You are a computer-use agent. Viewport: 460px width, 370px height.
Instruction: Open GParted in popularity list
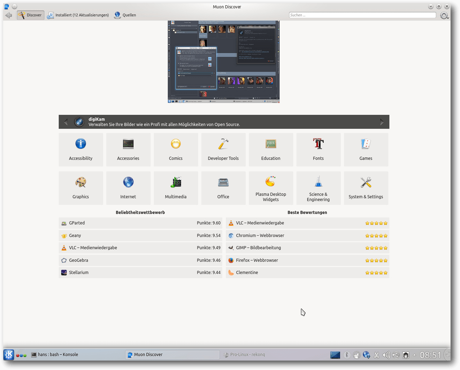coord(141,223)
